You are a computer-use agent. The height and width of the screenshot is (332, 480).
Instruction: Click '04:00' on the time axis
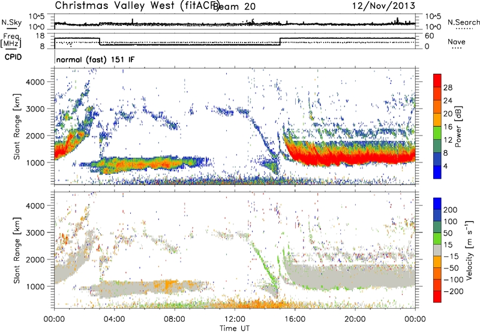(115, 319)
